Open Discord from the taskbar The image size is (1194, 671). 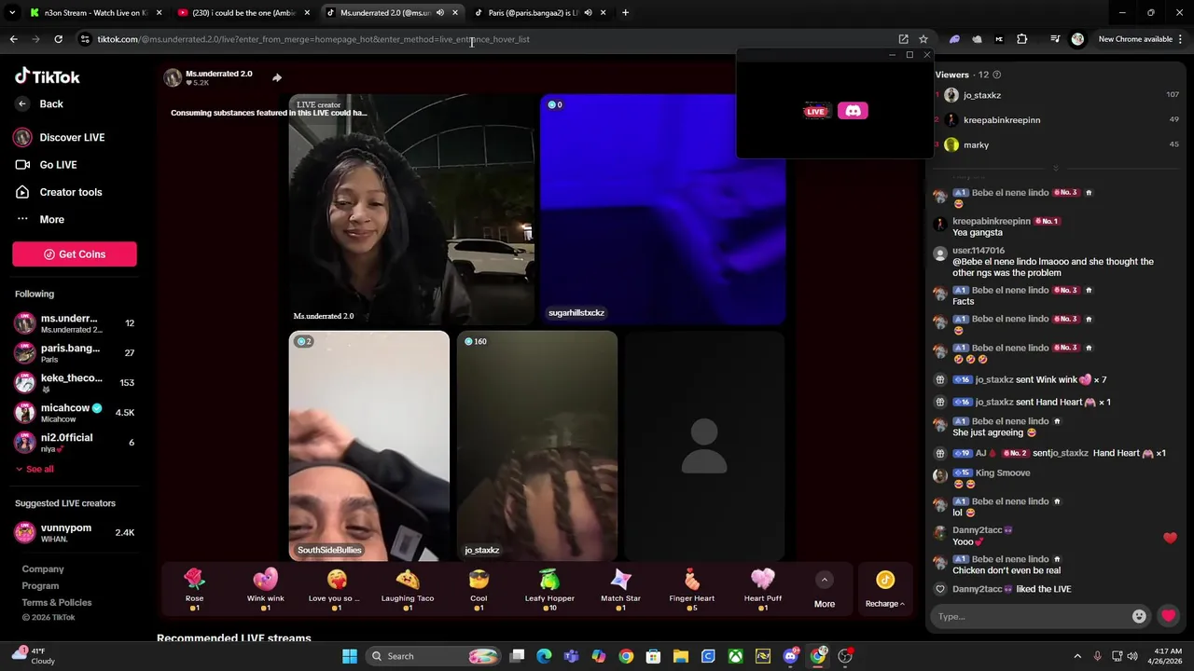point(791,656)
